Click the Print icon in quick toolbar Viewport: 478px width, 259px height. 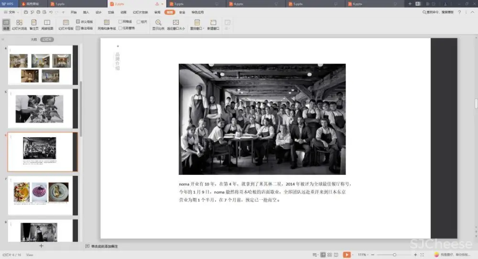(x=38, y=12)
